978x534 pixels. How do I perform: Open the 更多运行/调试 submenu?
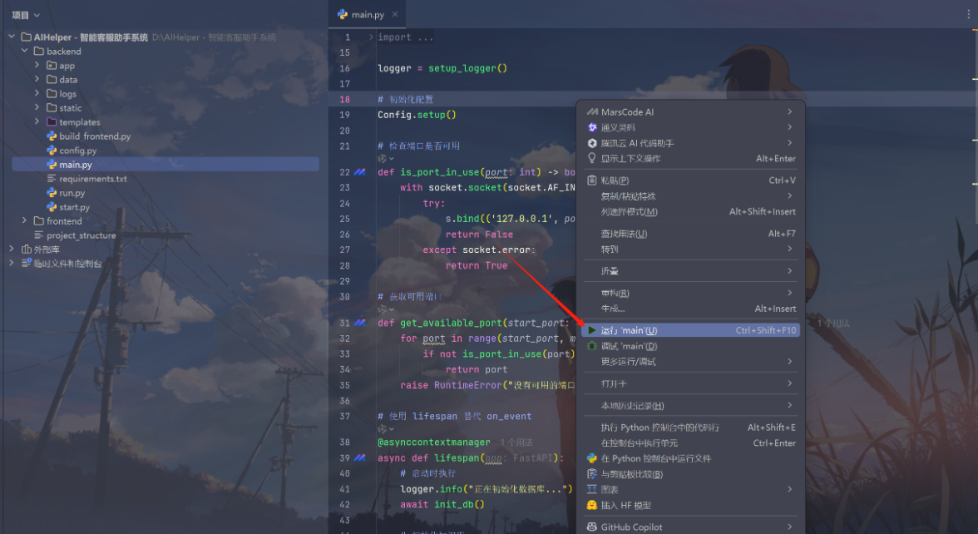pyautogui.click(x=691, y=361)
